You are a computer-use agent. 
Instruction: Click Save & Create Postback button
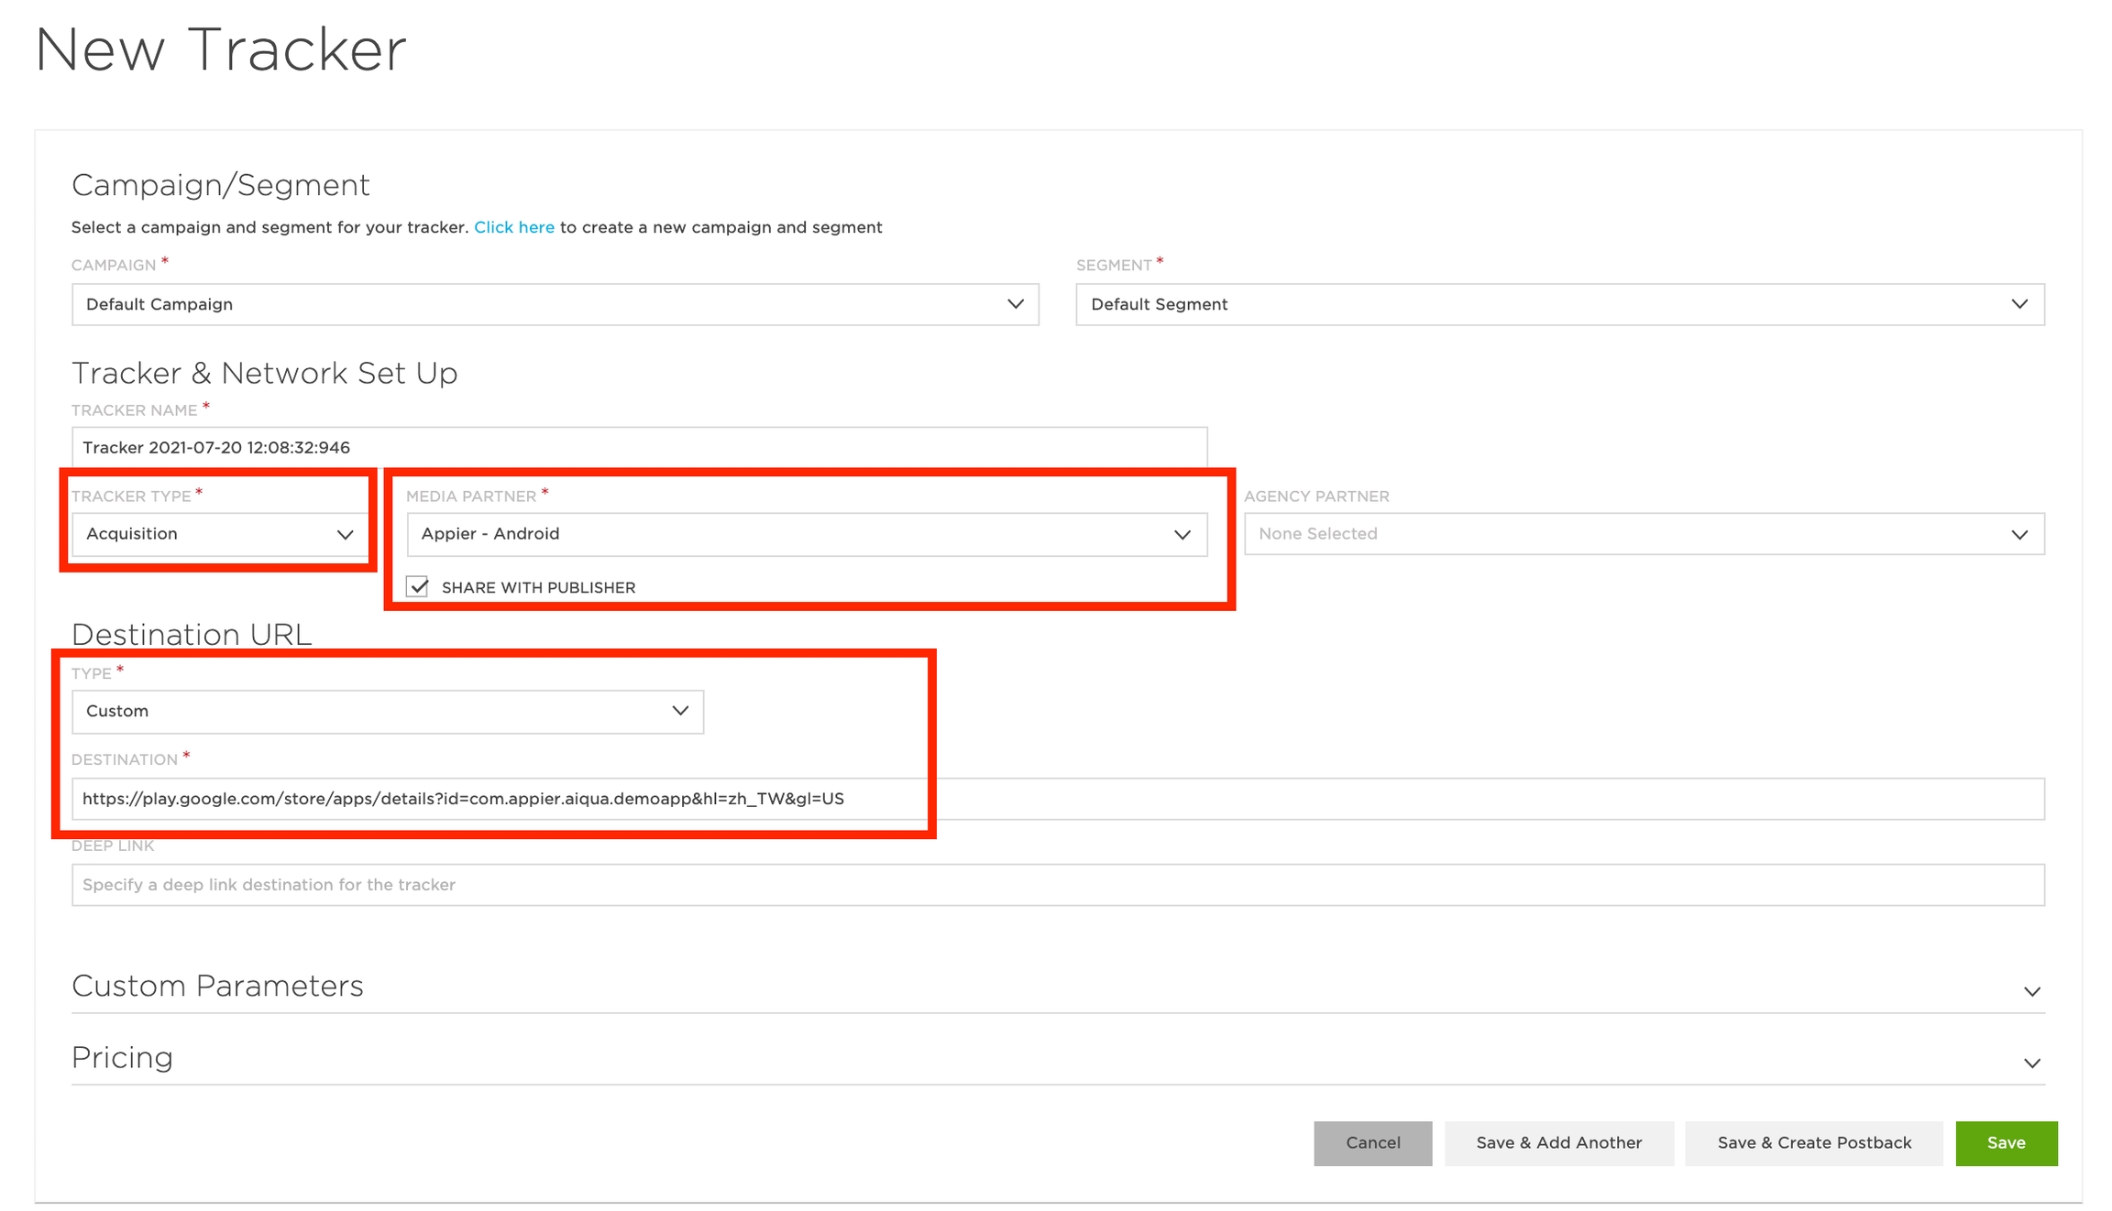click(x=1813, y=1143)
